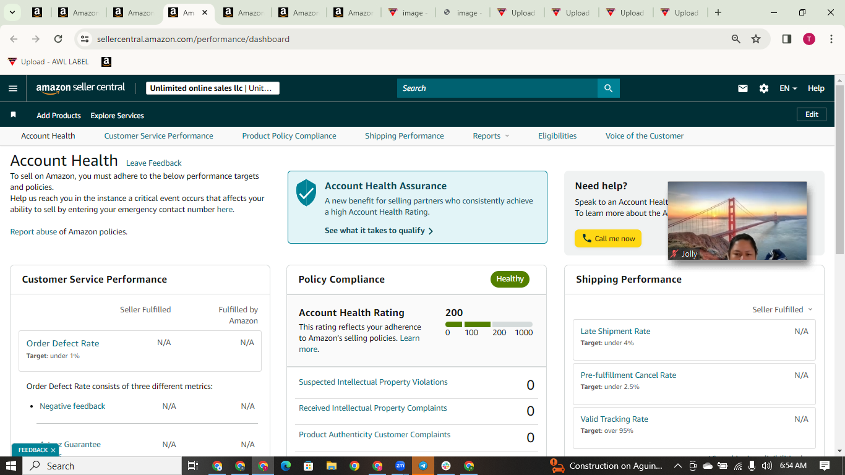Open the Valid Tracking Rate link
The height and width of the screenshot is (475, 845).
tap(614, 419)
